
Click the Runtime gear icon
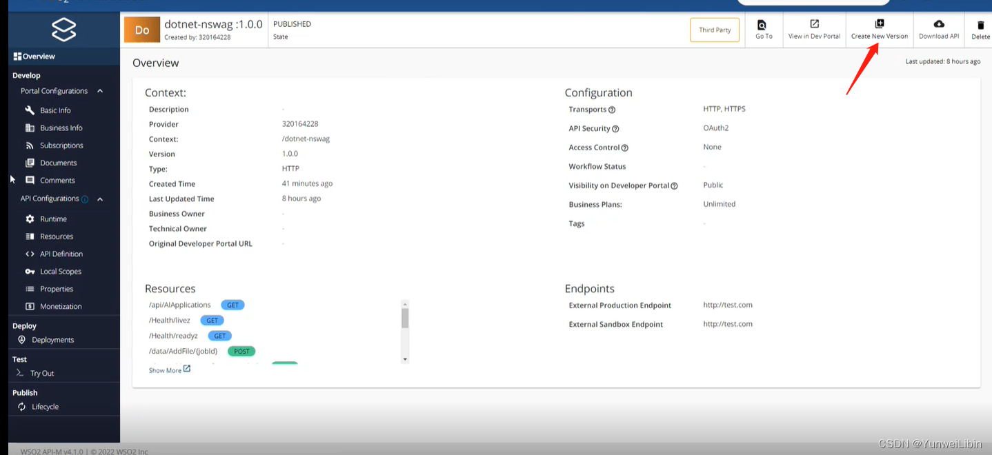click(x=30, y=219)
